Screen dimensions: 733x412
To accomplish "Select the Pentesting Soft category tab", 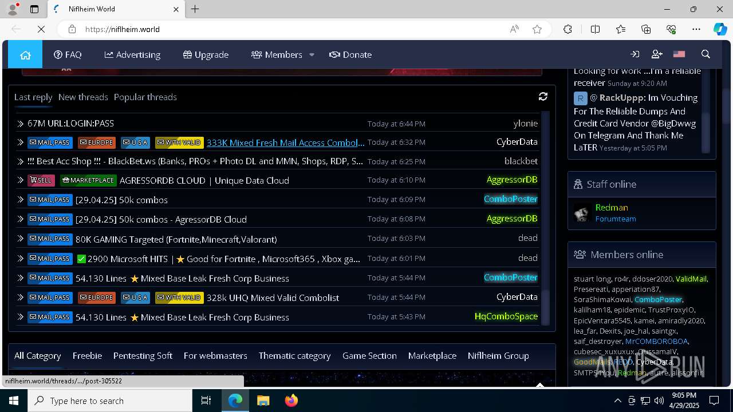I will coord(143,355).
